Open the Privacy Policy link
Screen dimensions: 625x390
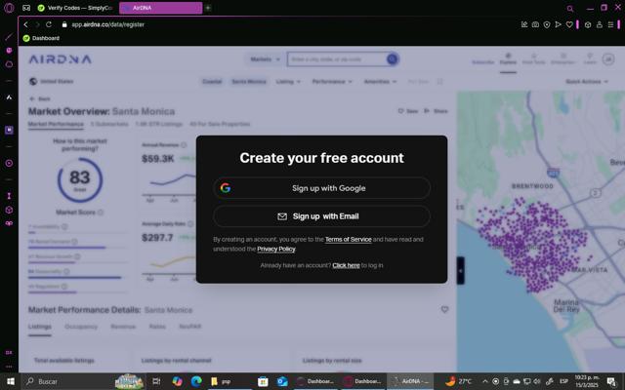coord(275,249)
